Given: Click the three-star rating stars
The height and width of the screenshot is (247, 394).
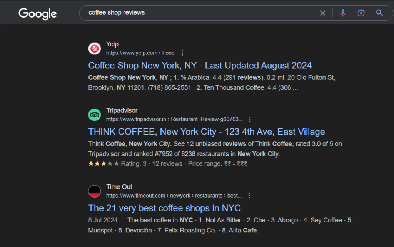Looking at the screenshot, I should [104, 164].
